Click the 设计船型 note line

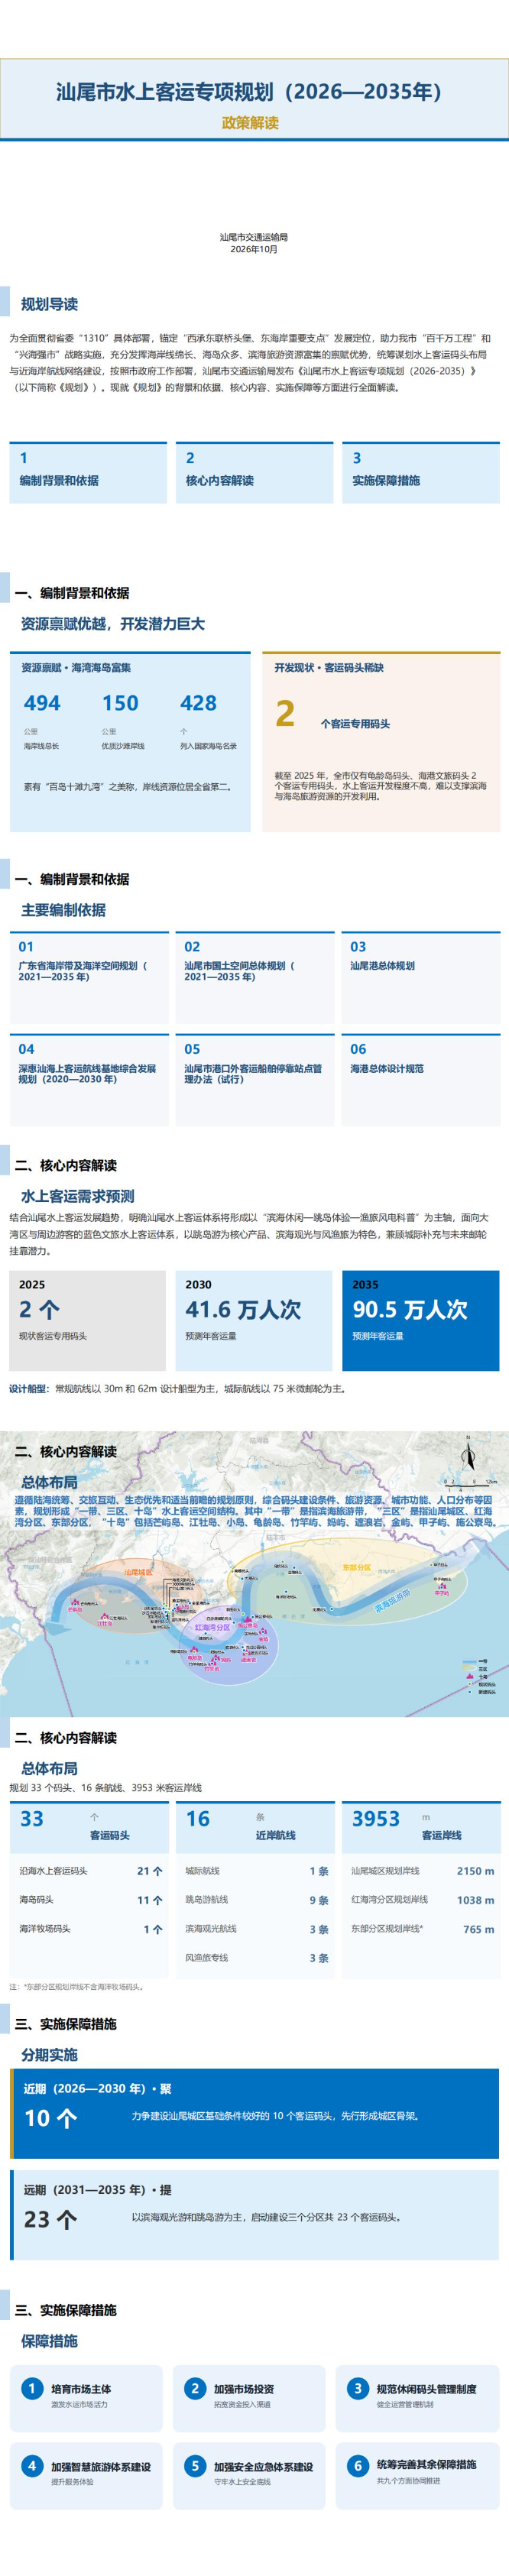coord(178,1388)
